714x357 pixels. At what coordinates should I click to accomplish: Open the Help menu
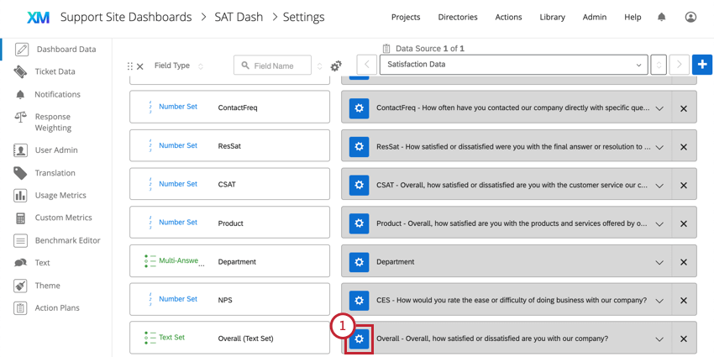[633, 18]
